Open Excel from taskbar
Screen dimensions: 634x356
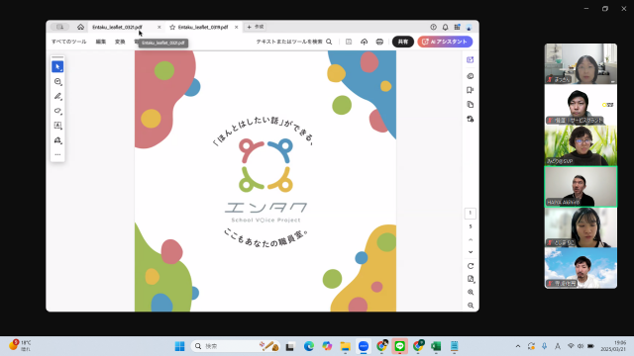pyautogui.click(x=436, y=346)
